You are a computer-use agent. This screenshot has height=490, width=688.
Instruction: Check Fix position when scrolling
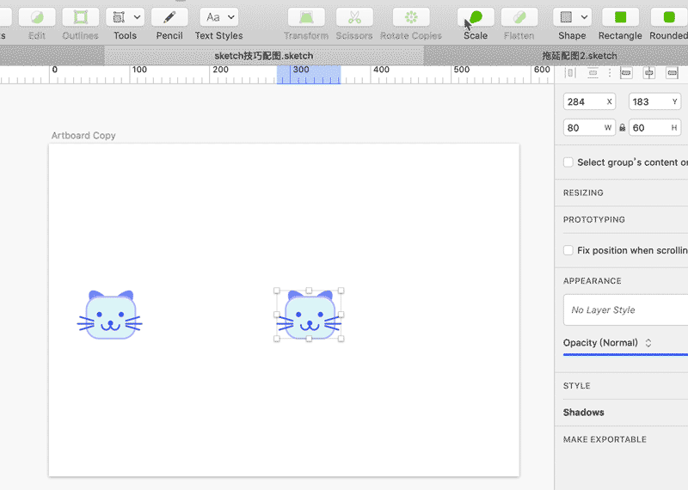(568, 250)
